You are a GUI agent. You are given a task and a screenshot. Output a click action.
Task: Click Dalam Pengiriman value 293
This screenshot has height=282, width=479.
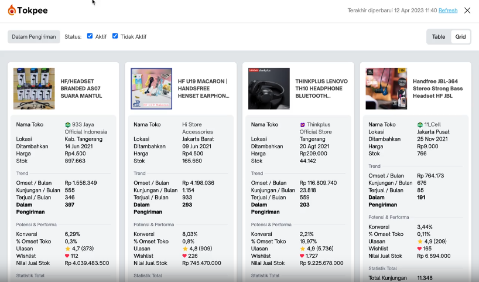pyautogui.click(x=187, y=205)
